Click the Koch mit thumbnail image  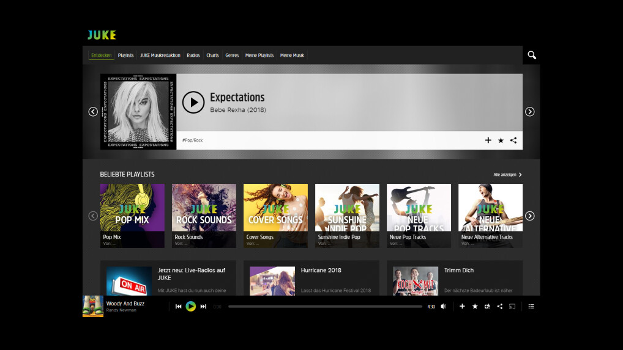click(x=416, y=281)
